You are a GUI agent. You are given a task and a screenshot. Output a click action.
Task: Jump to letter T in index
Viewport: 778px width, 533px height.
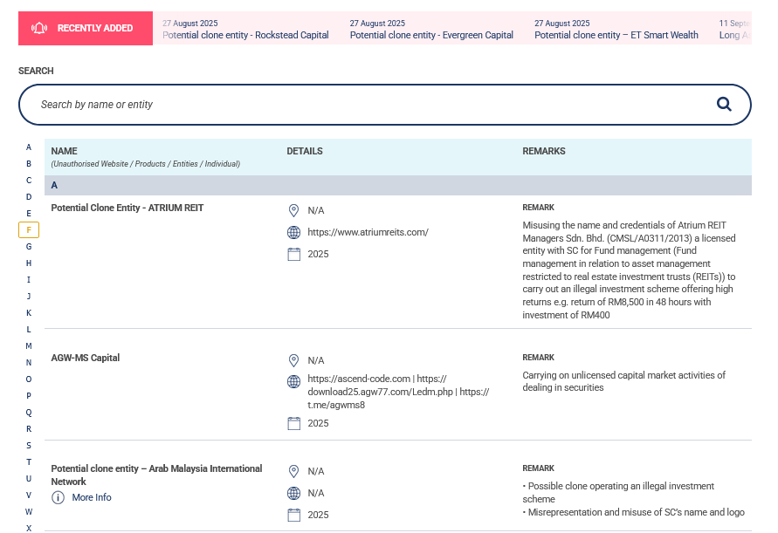click(29, 462)
